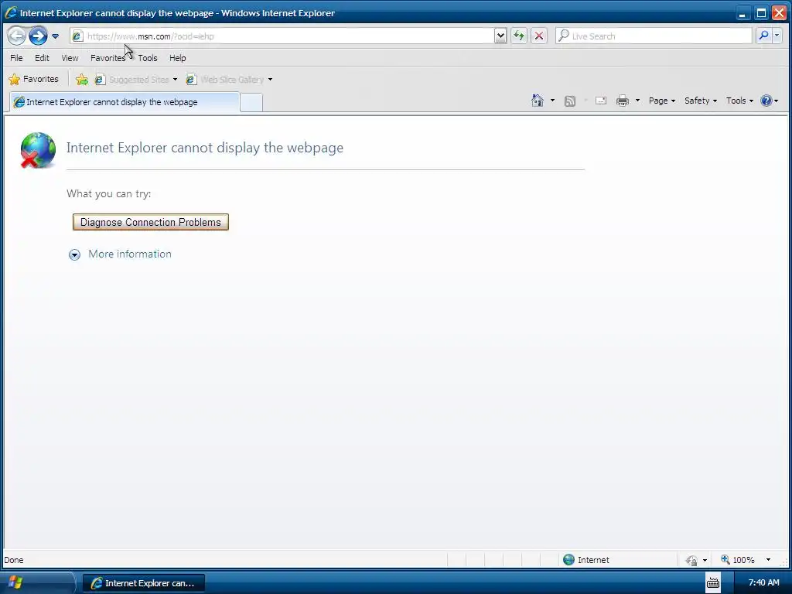Click the search magnifier button
Image resolution: width=792 pixels, height=594 pixels.
pyautogui.click(x=763, y=36)
